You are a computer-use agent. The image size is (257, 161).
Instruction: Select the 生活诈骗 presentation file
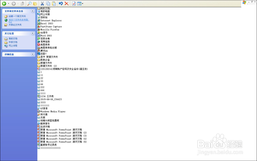pos(44,127)
